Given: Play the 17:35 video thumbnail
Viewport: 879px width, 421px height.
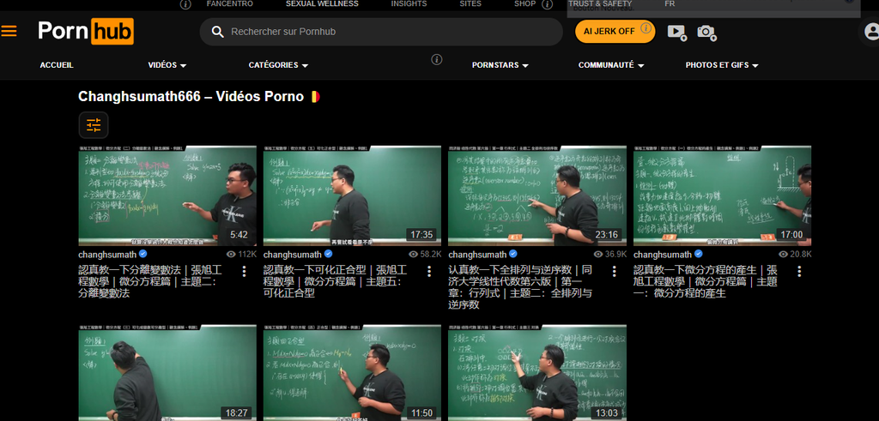Looking at the screenshot, I should click(x=352, y=196).
